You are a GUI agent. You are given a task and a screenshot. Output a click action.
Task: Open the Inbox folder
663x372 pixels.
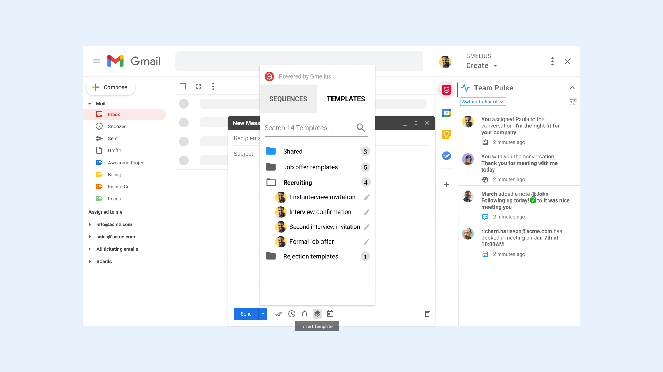pyautogui.click(x=124, y=114)
